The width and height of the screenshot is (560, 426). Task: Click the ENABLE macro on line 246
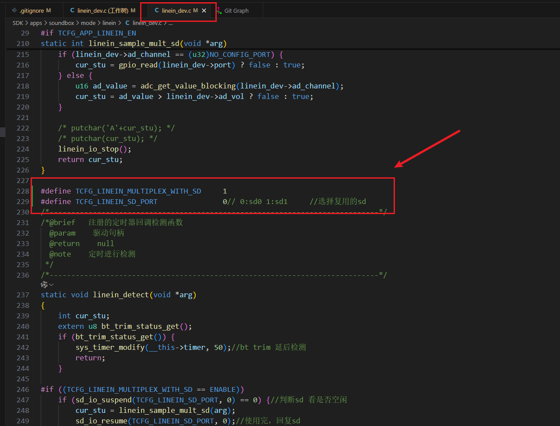click(222, 389)
